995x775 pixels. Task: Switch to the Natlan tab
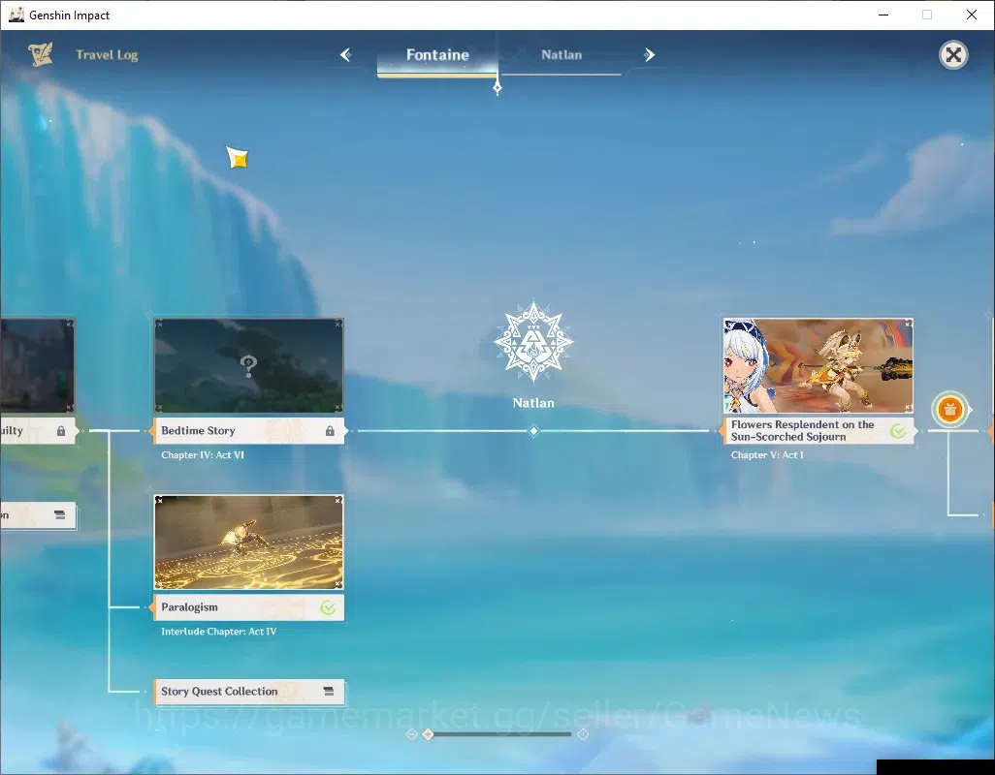pyautogui.click(x=561, y=55)
